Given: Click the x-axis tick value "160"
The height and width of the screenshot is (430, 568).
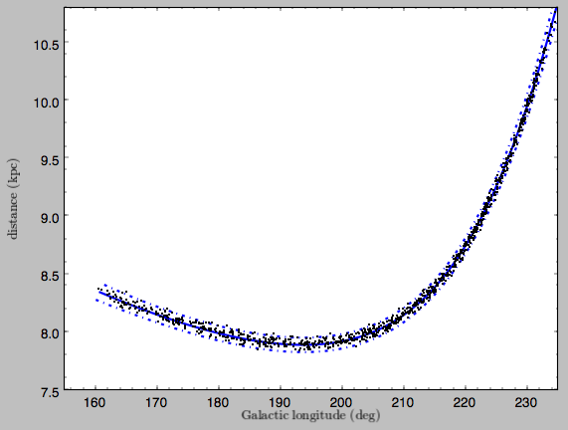Looking at the screenshot, I should pos(95,402).
